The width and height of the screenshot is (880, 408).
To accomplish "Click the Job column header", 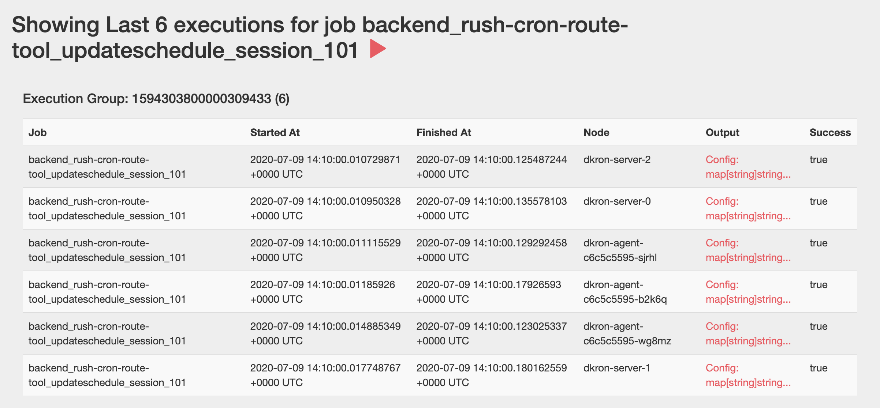I will [x=38, y=132].
